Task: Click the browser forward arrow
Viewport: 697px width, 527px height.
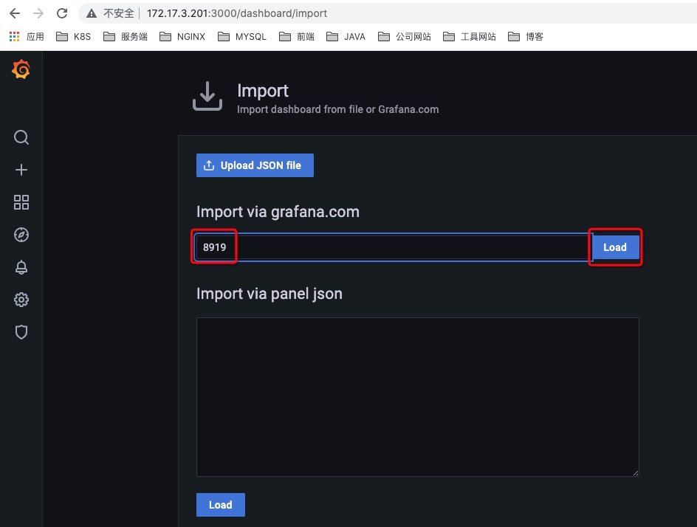Action: point(38,13)
